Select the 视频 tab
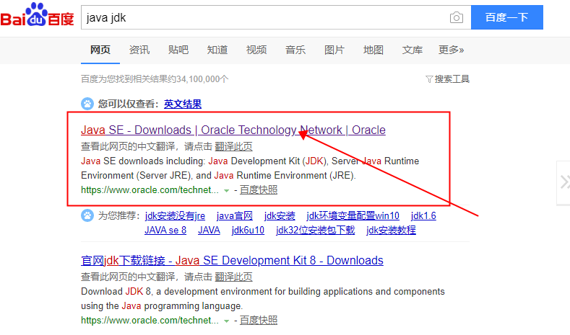This screenshot has width=570, height=335. [256, 50]
